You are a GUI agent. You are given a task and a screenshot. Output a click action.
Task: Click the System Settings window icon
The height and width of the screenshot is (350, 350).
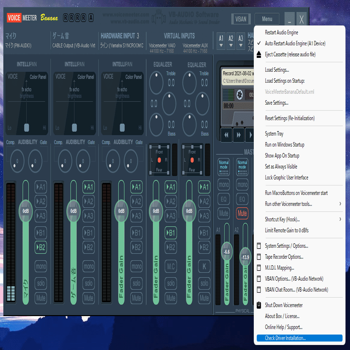click(259, 246)
